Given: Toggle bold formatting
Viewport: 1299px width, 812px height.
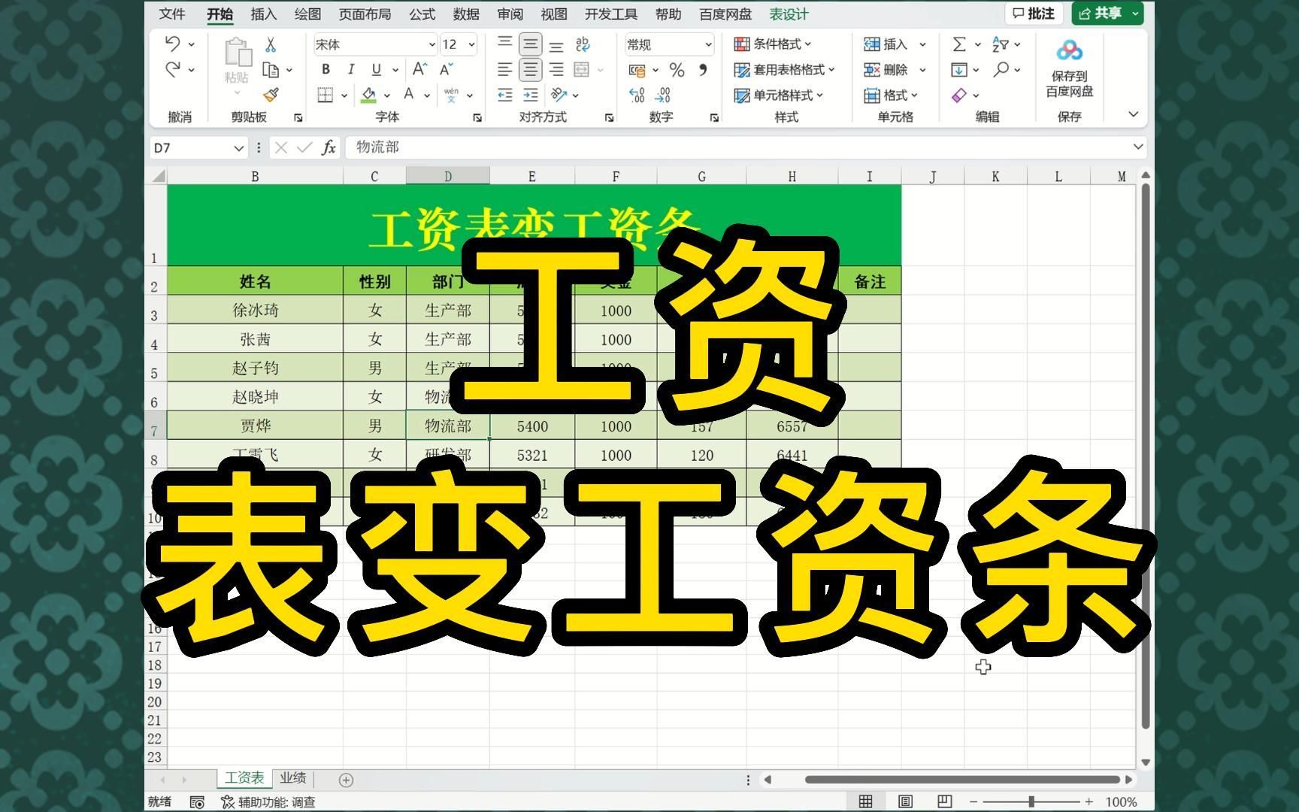Looking at the screenshot, I should click(325, 69).
